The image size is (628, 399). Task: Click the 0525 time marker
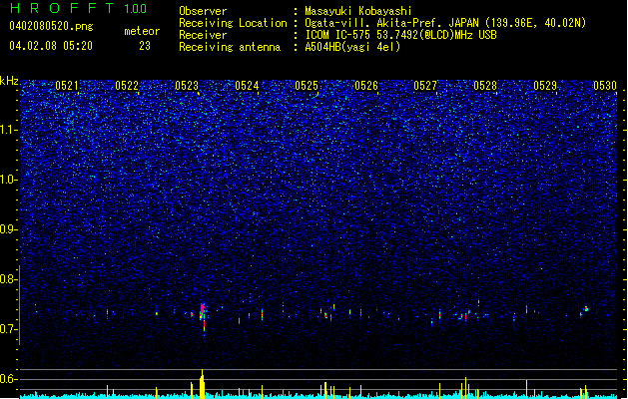pos(307,86)
